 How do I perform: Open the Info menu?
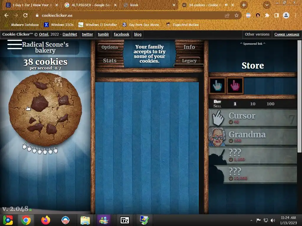(189, 47)
